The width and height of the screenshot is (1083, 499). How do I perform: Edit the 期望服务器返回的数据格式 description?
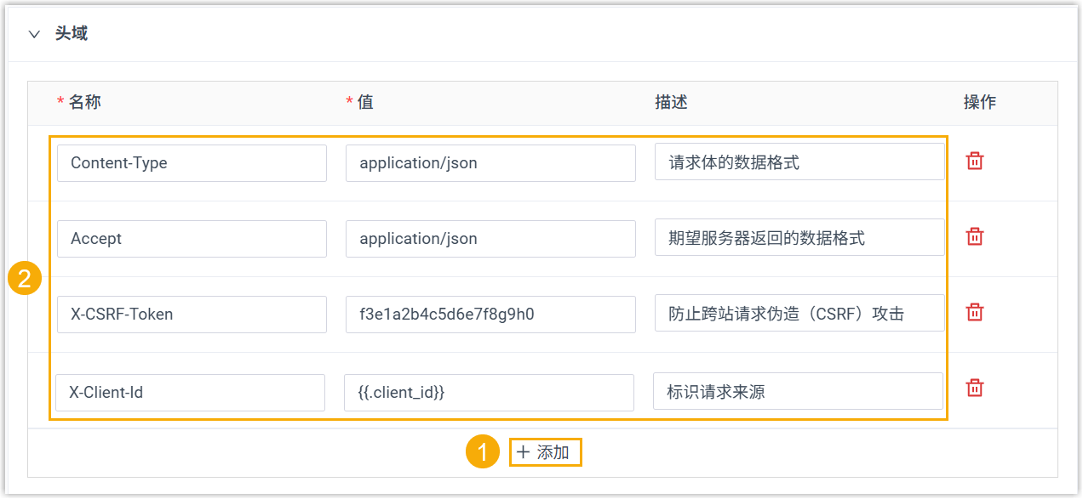click(799, 239)
